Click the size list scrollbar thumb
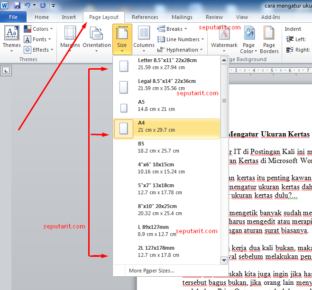The width and height of the screenshot is (312, 290). [224, 100]
